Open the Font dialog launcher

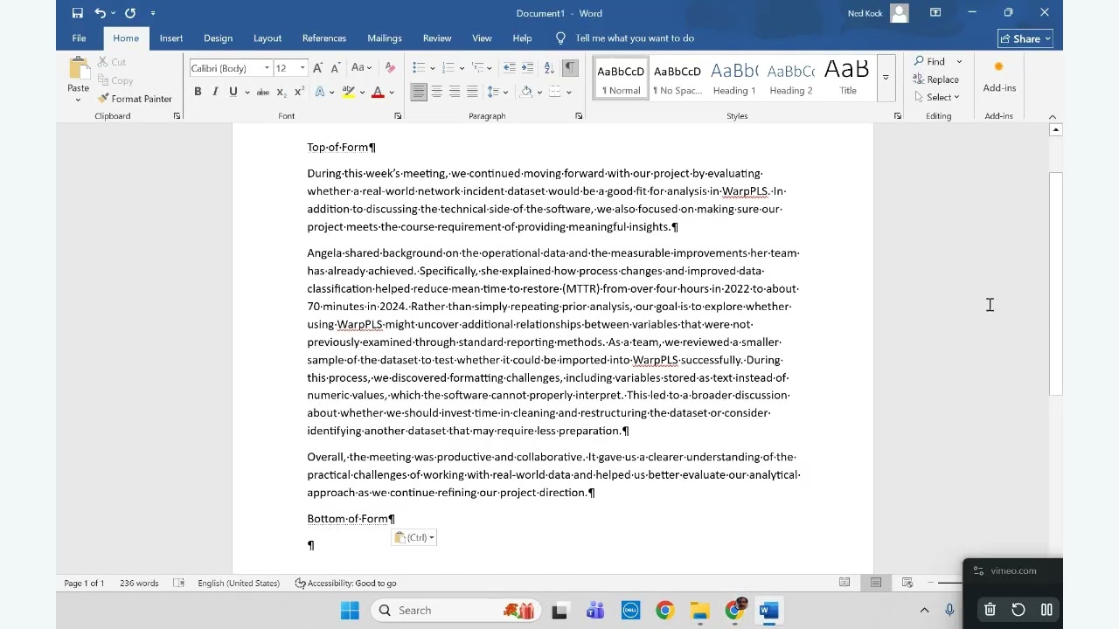398,116
